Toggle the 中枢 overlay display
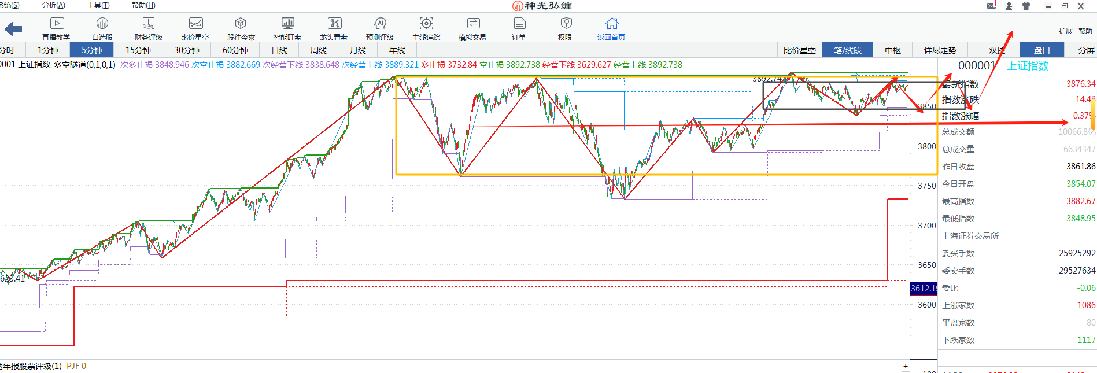The image size is (1097, 373). [x=893, y=50]
